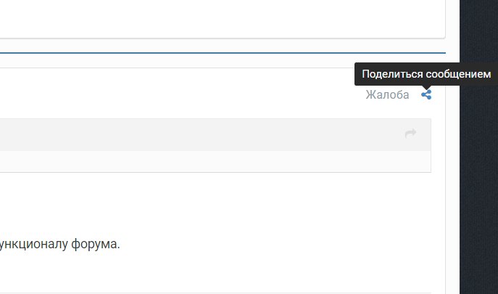This screenshot has height=294, width=498.
Task: Click the thin line under the post text
Action: [x=217, y=293]
